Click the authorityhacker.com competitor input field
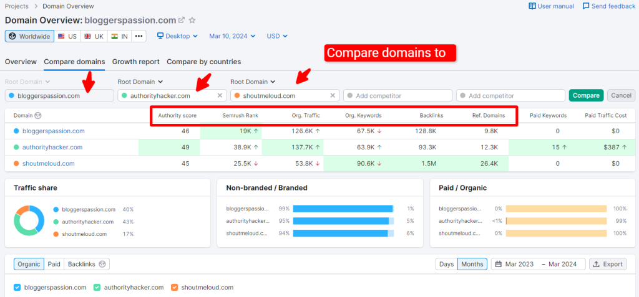Screen dimensions: 639x297 point(172,96)
